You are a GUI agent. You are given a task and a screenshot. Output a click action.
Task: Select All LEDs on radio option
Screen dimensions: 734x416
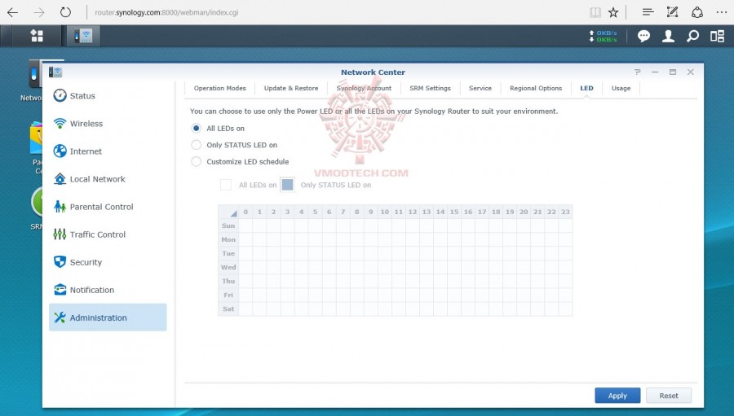point(196,128)
